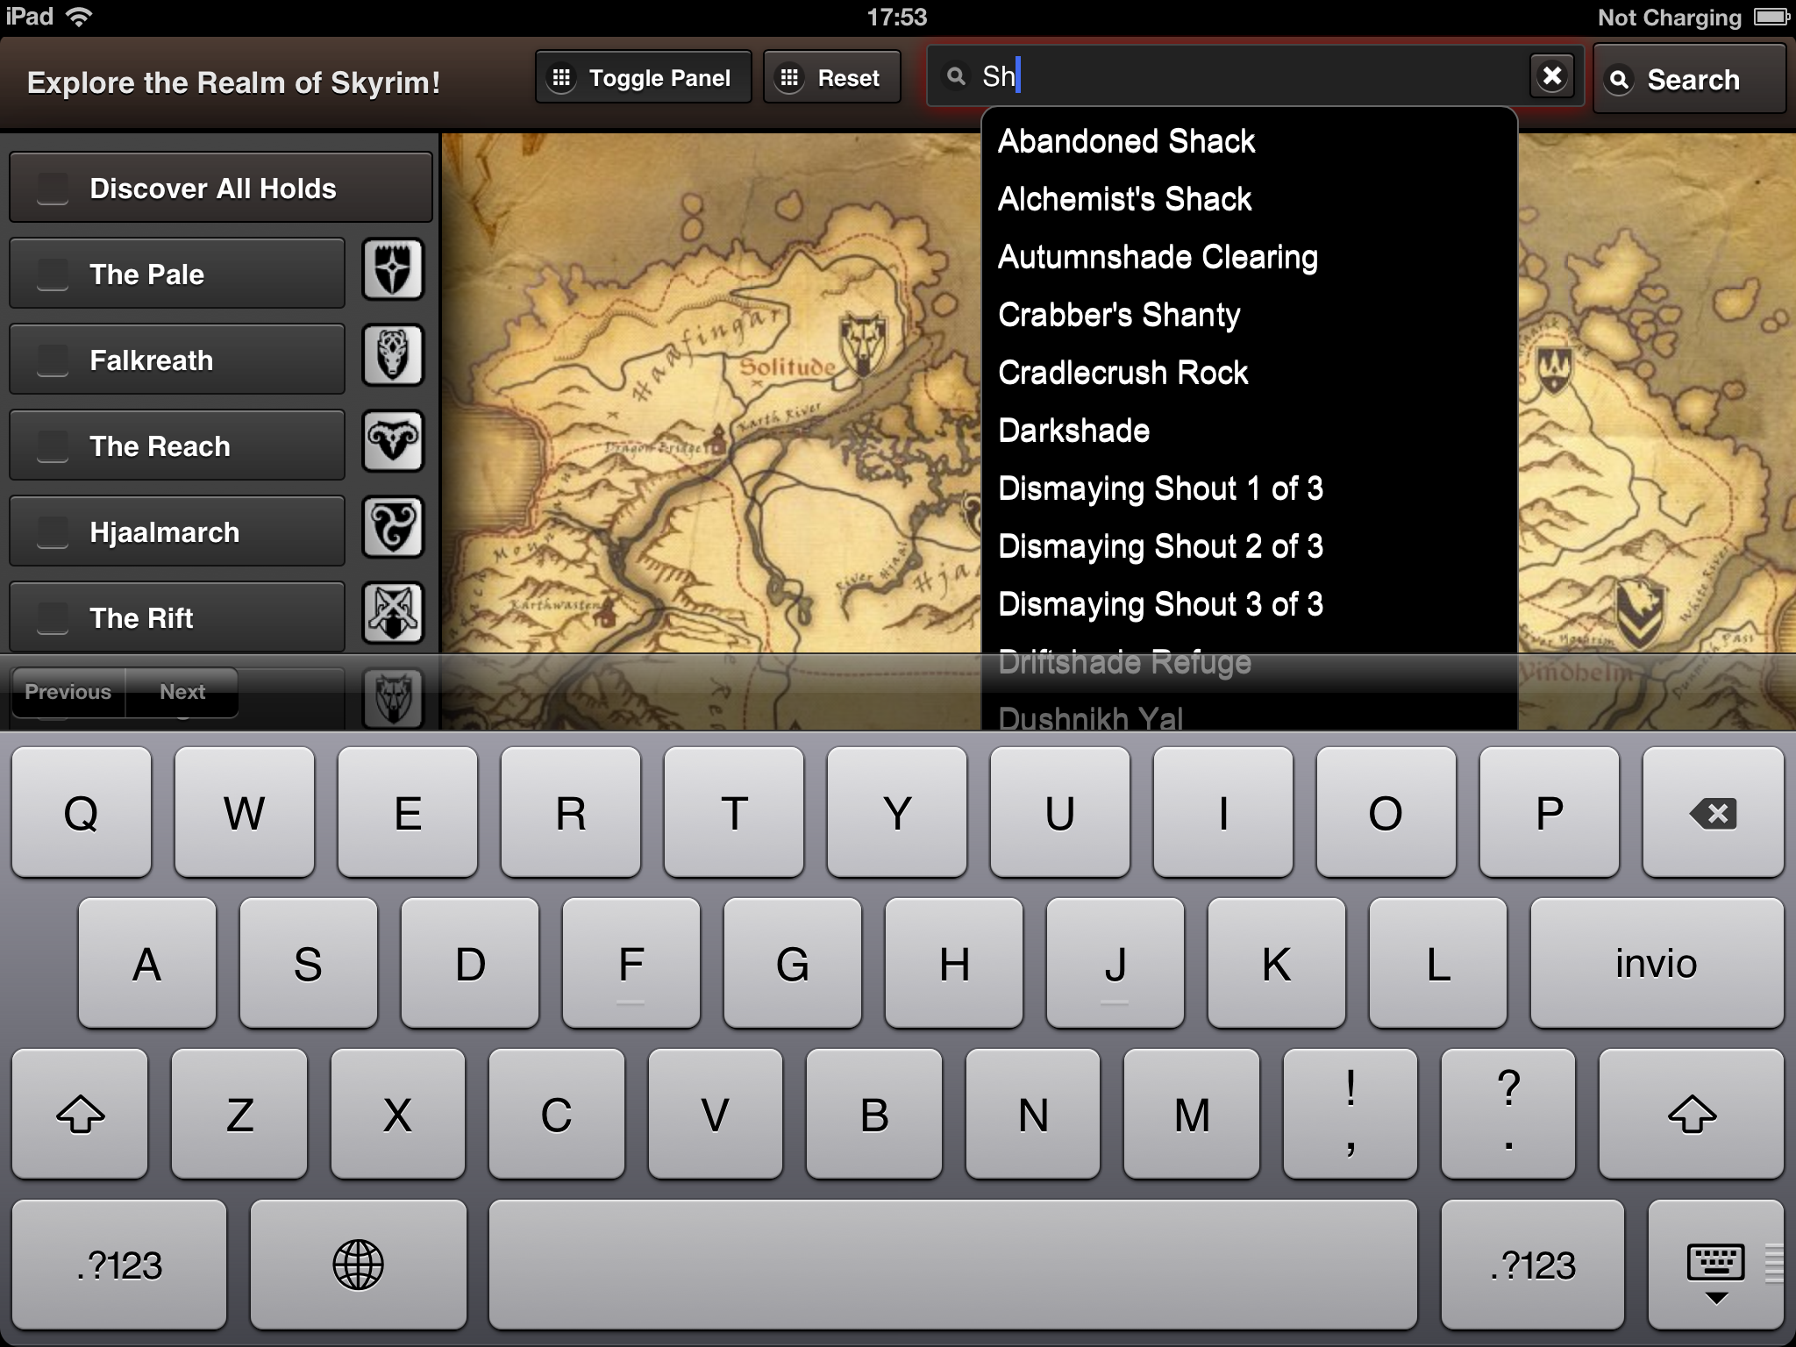Check the Hjaalmarch checkbox
The image size is (1796, 1347).
(52, 532)
